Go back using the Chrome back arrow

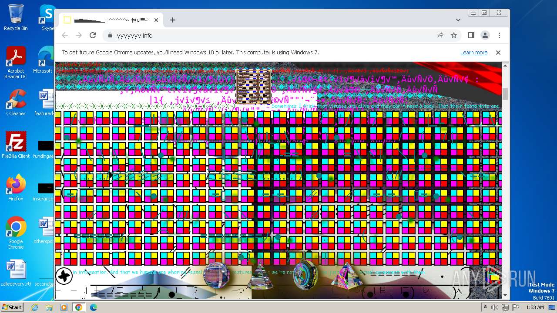(x=65, y=36)
